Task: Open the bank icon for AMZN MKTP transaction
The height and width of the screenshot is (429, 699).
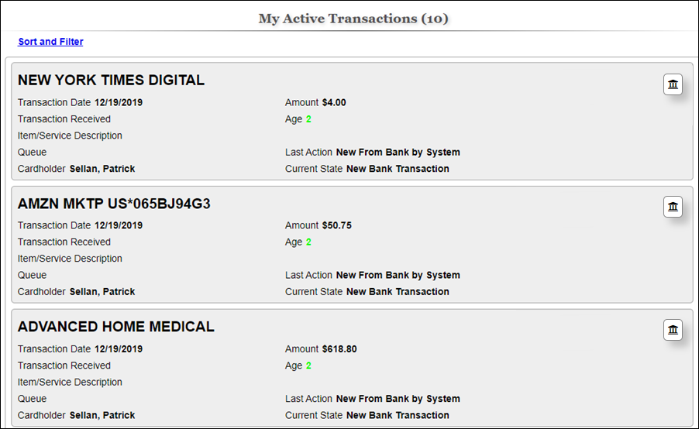Action: (x=673, y=207)
